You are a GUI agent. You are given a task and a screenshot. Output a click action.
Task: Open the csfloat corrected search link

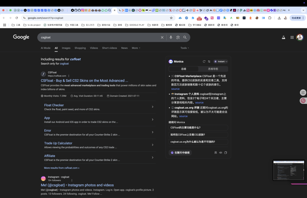75,59
